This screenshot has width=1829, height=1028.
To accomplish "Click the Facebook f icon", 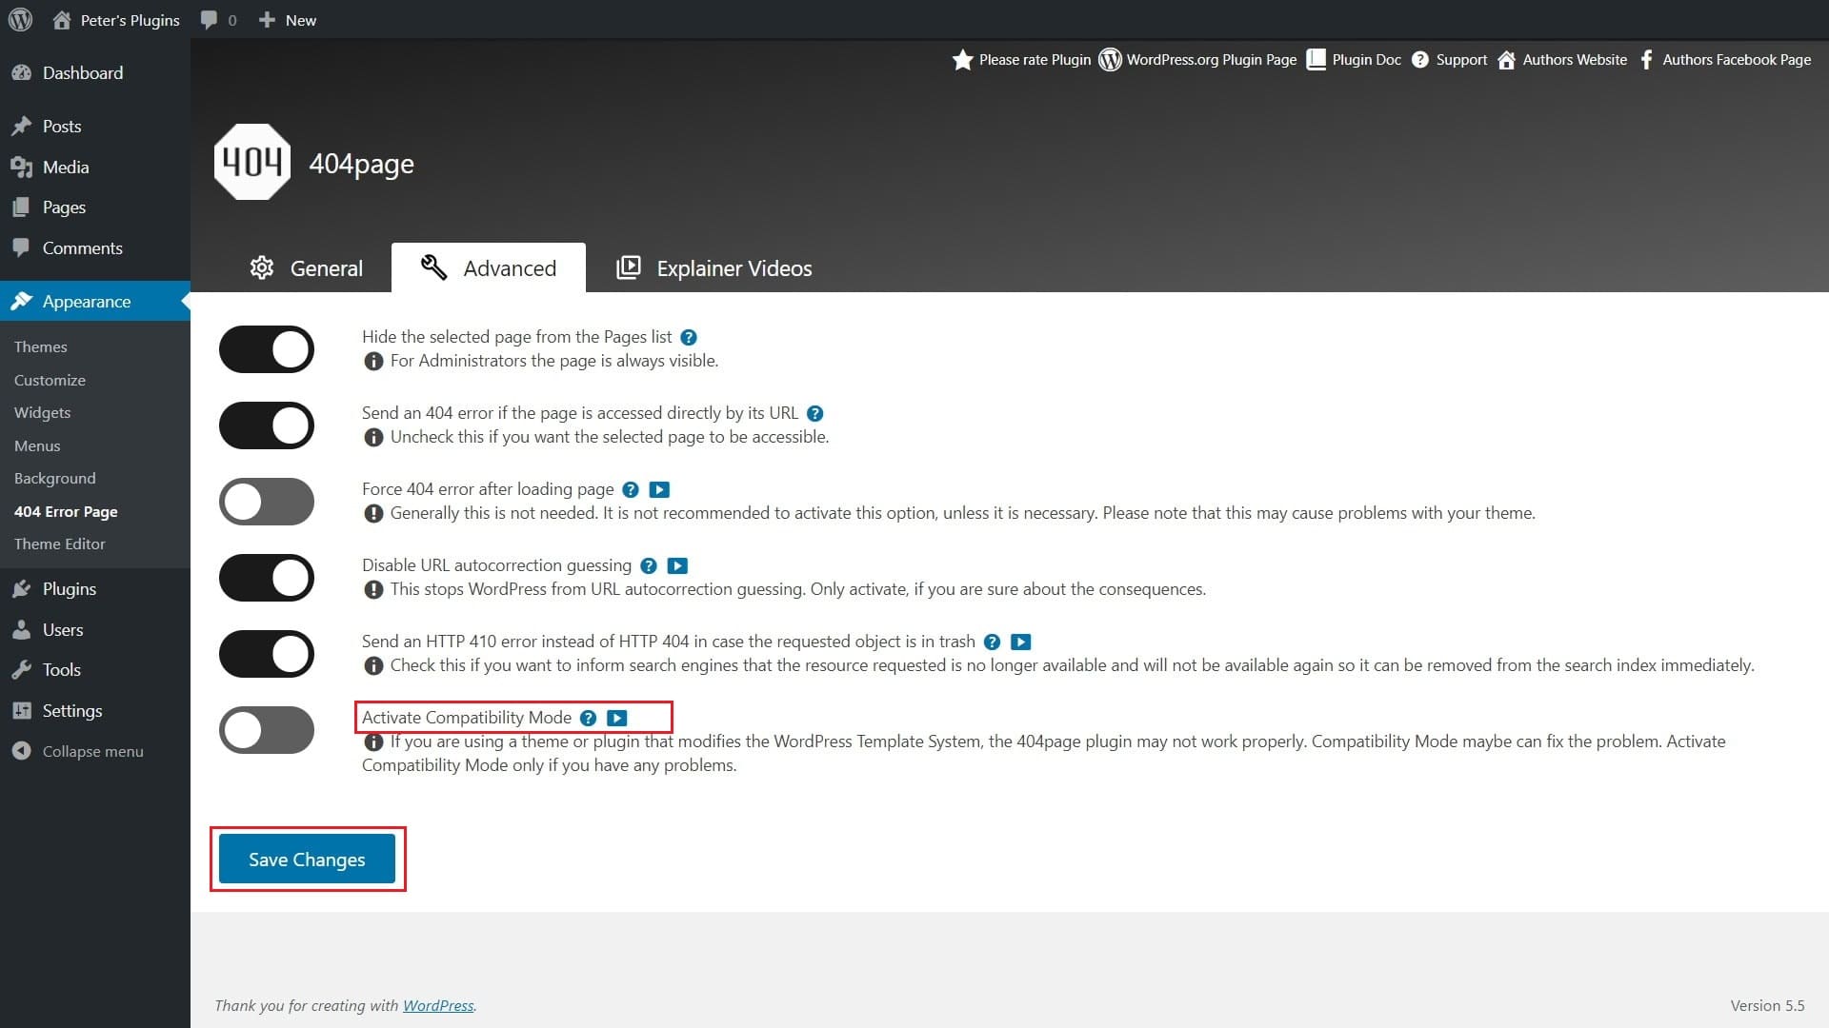I will coord(1646,60).
